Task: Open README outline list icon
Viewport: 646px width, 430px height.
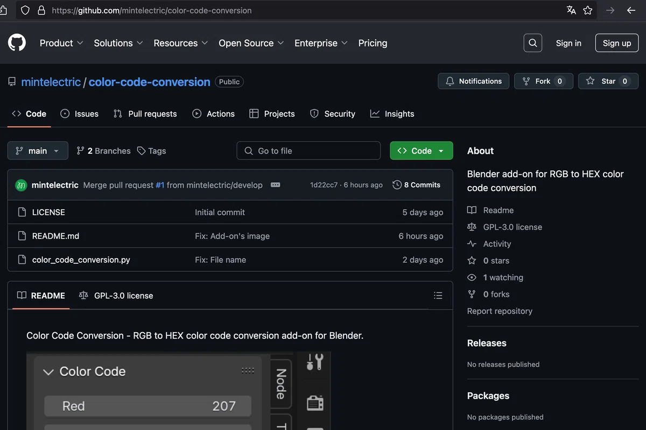Action: (438, 296)
